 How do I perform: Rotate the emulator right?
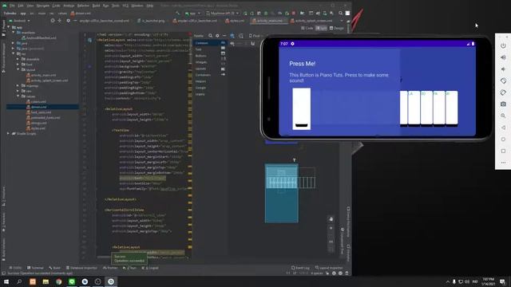(503, 92)
